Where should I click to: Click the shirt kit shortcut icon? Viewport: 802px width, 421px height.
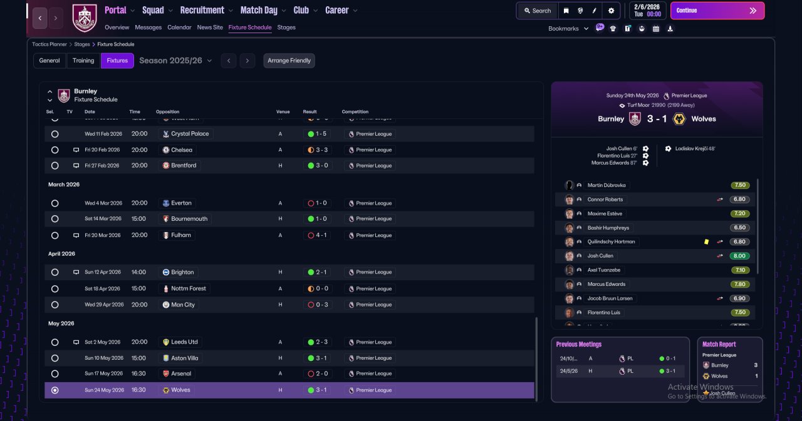[613, 28]
